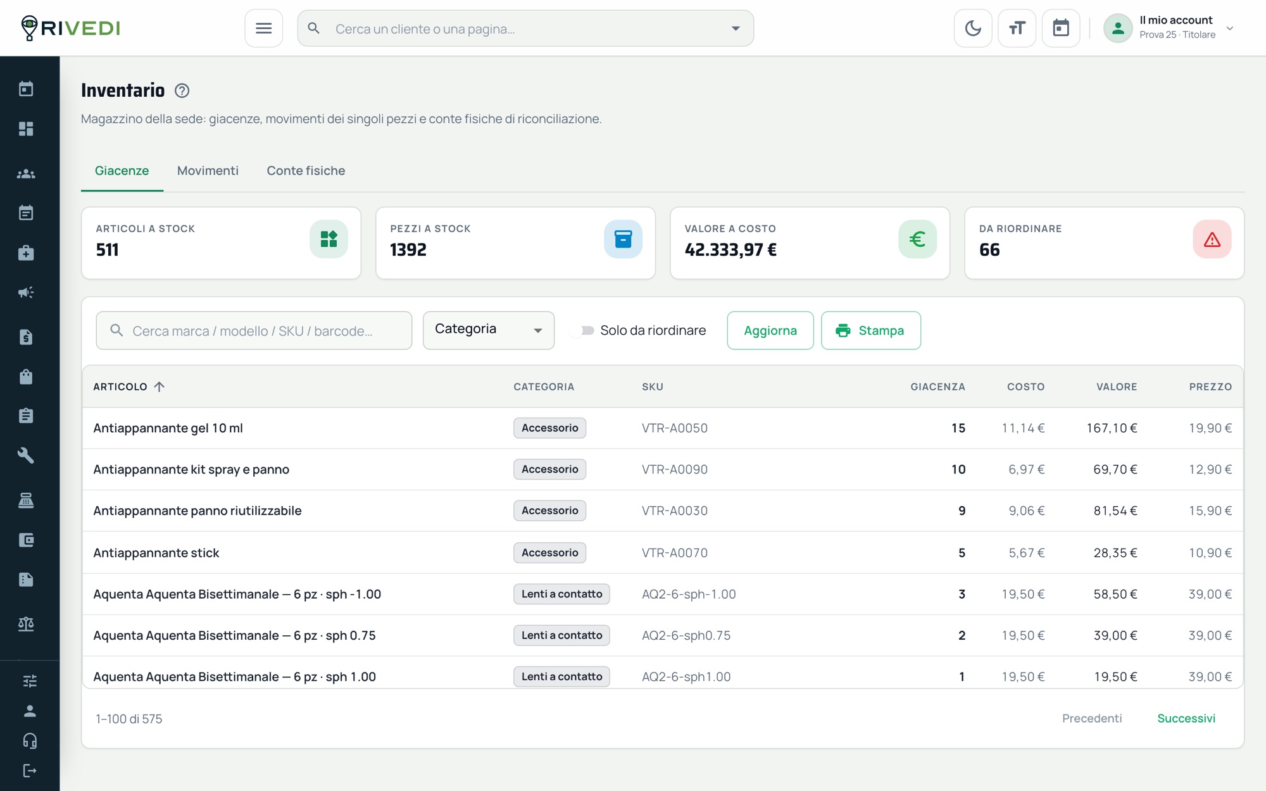Sort by ARTICOLO column header
Viewport: 1266px width, 791px height.
pyautogui.click(x=128, y=387)
